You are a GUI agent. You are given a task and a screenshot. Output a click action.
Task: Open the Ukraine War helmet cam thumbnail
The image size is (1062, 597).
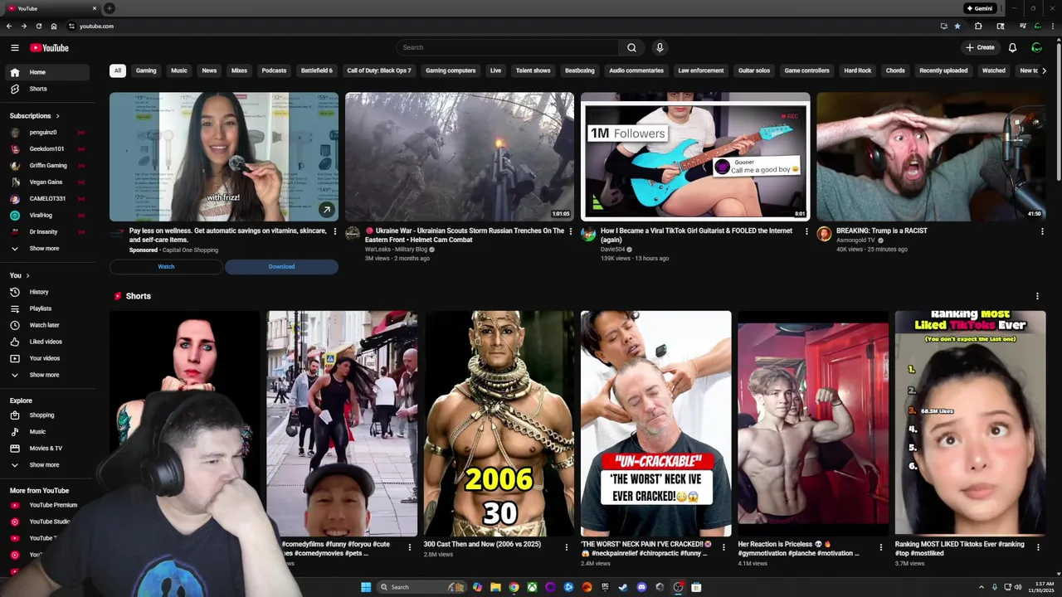click(460, 157)
